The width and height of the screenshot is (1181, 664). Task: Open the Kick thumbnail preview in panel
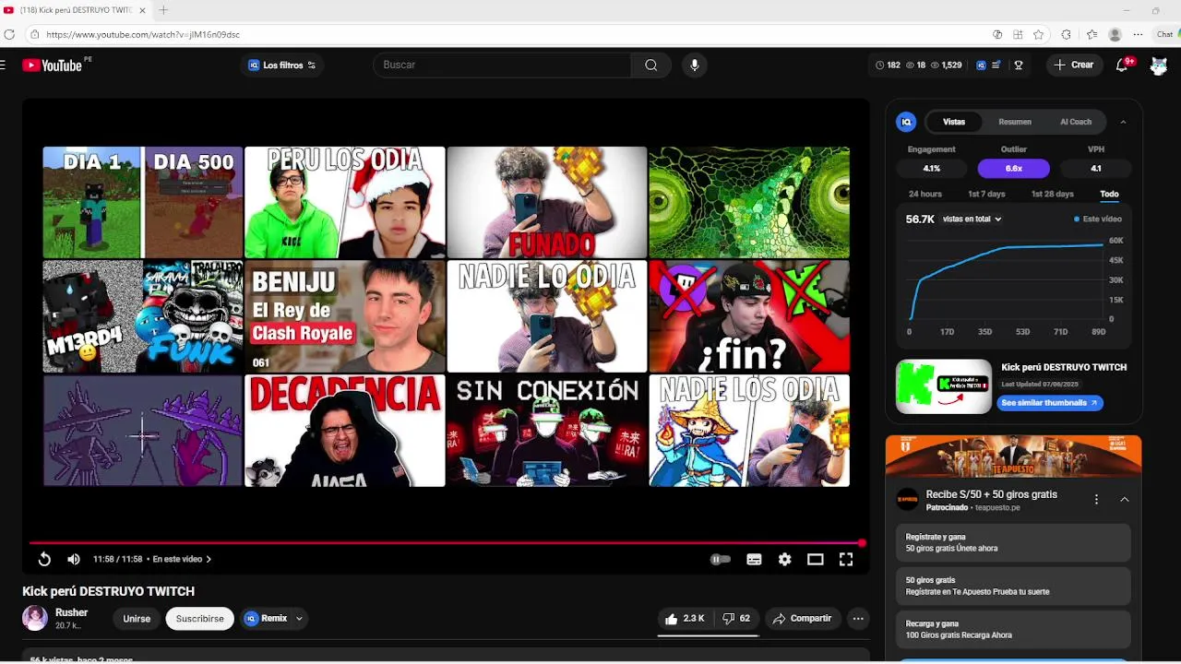[x=944, y=386]
